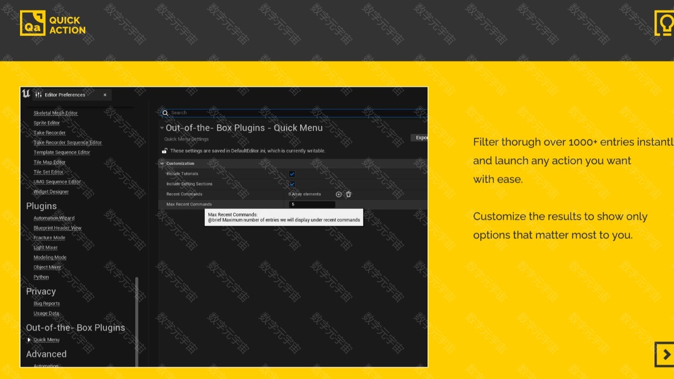This screenshot has width=674, height=379.
Task: Click the Recent Commands property label
Action: coord(184,194)
